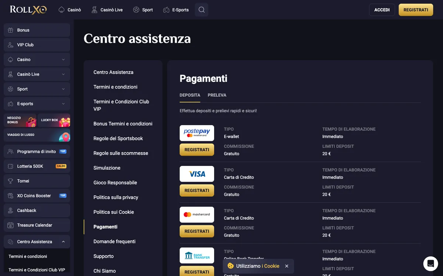443x276 pixels.
Task: Click REGISTRATI under Visa
Action: point(197,191)
